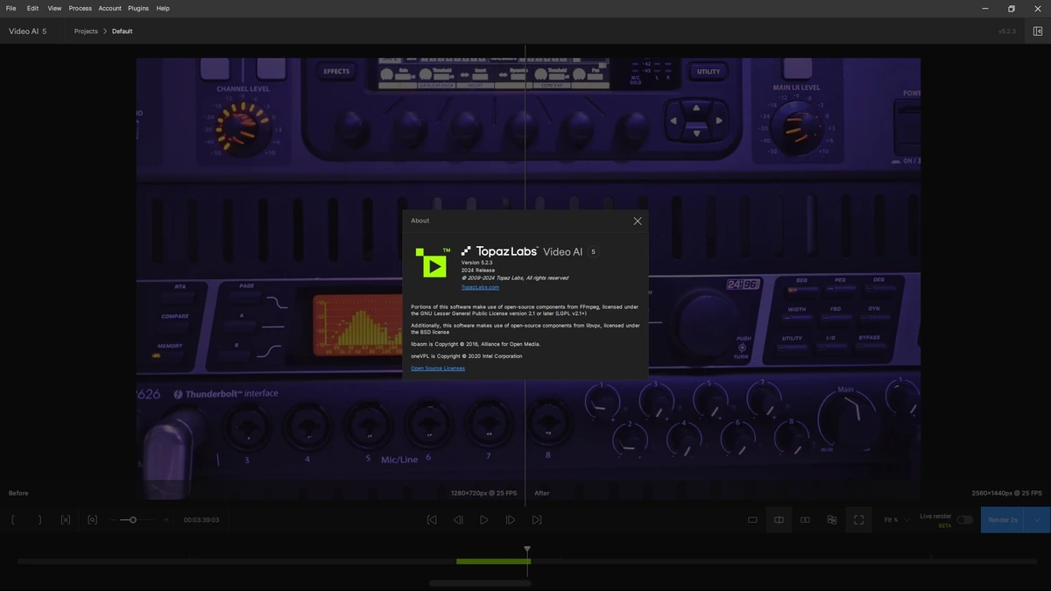Open the Process menu
The height and width of the screenshot is (591, 1051).
pos(81,8)
